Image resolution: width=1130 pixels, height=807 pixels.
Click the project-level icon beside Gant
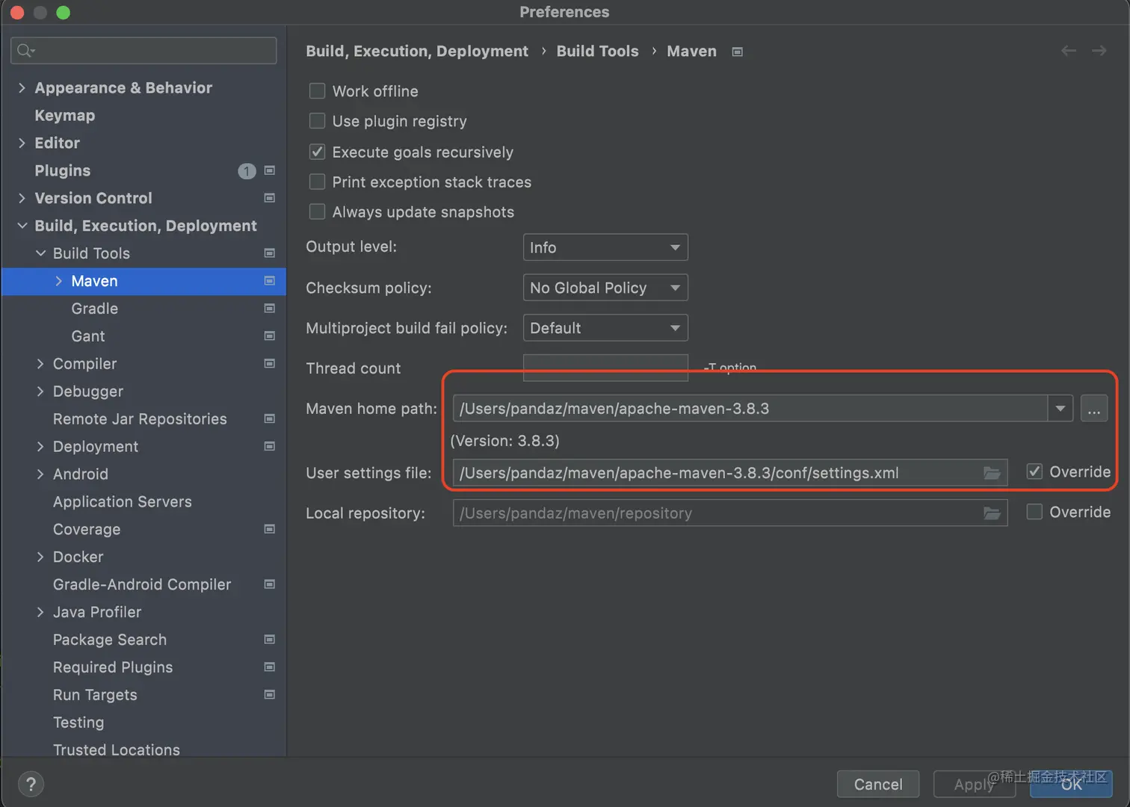270,336
